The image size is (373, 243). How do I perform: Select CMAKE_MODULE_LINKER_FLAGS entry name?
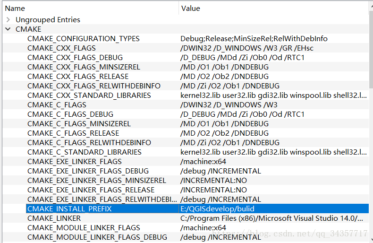point(84,228)
